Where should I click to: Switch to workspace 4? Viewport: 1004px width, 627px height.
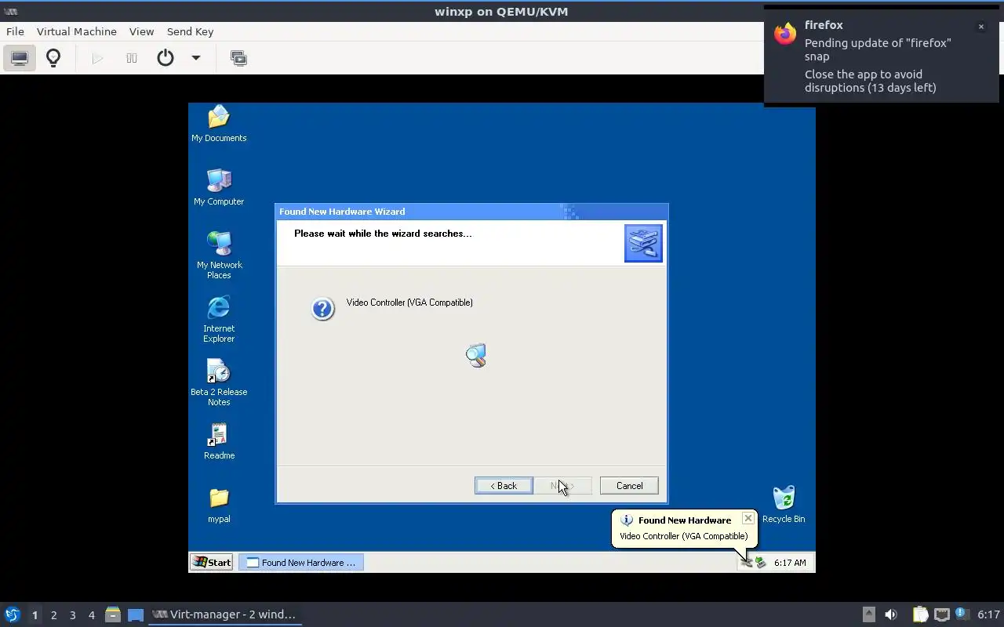91,615
